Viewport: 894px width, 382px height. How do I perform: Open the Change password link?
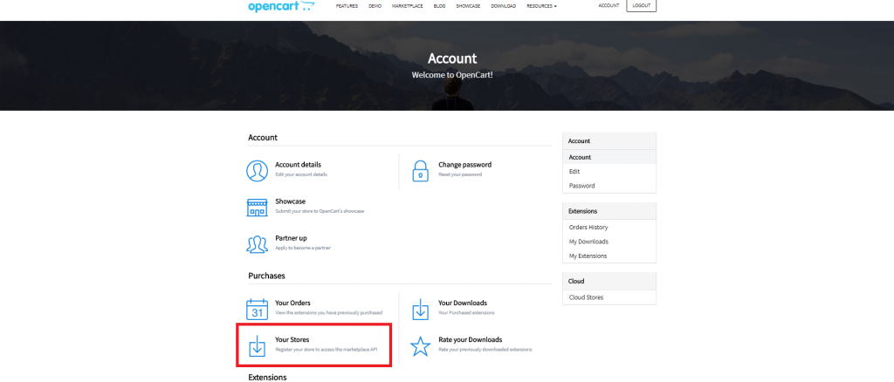[x=464, y=165]
